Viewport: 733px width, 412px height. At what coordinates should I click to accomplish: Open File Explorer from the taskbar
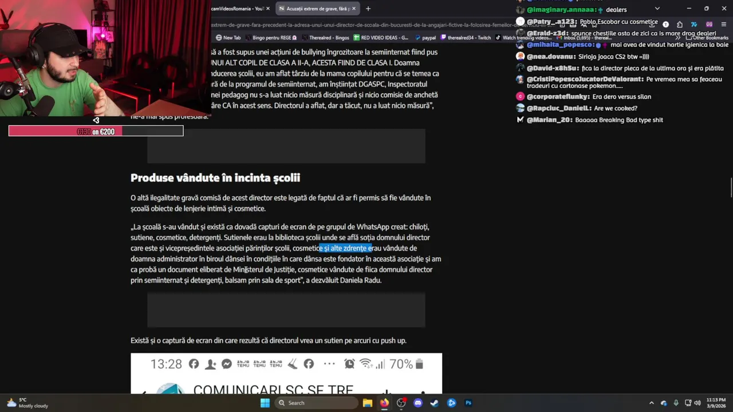click(x=368, y=403)
